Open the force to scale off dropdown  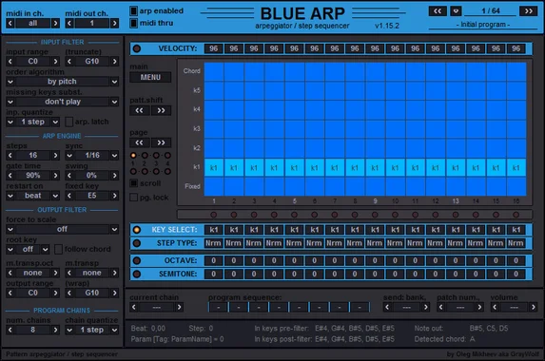62,229
